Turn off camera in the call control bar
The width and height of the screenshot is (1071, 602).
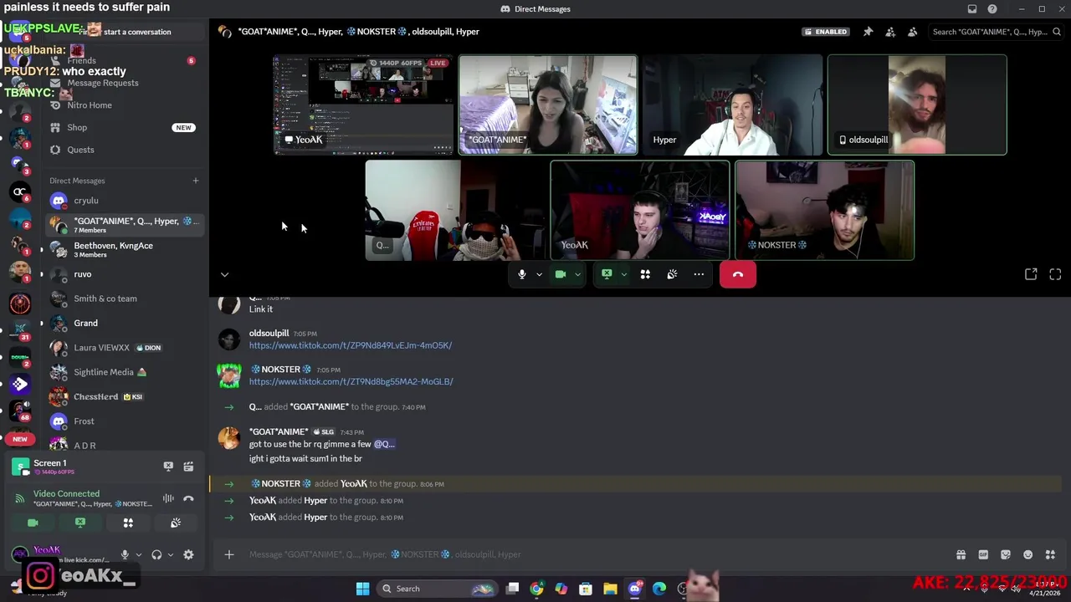coord(561,274)
